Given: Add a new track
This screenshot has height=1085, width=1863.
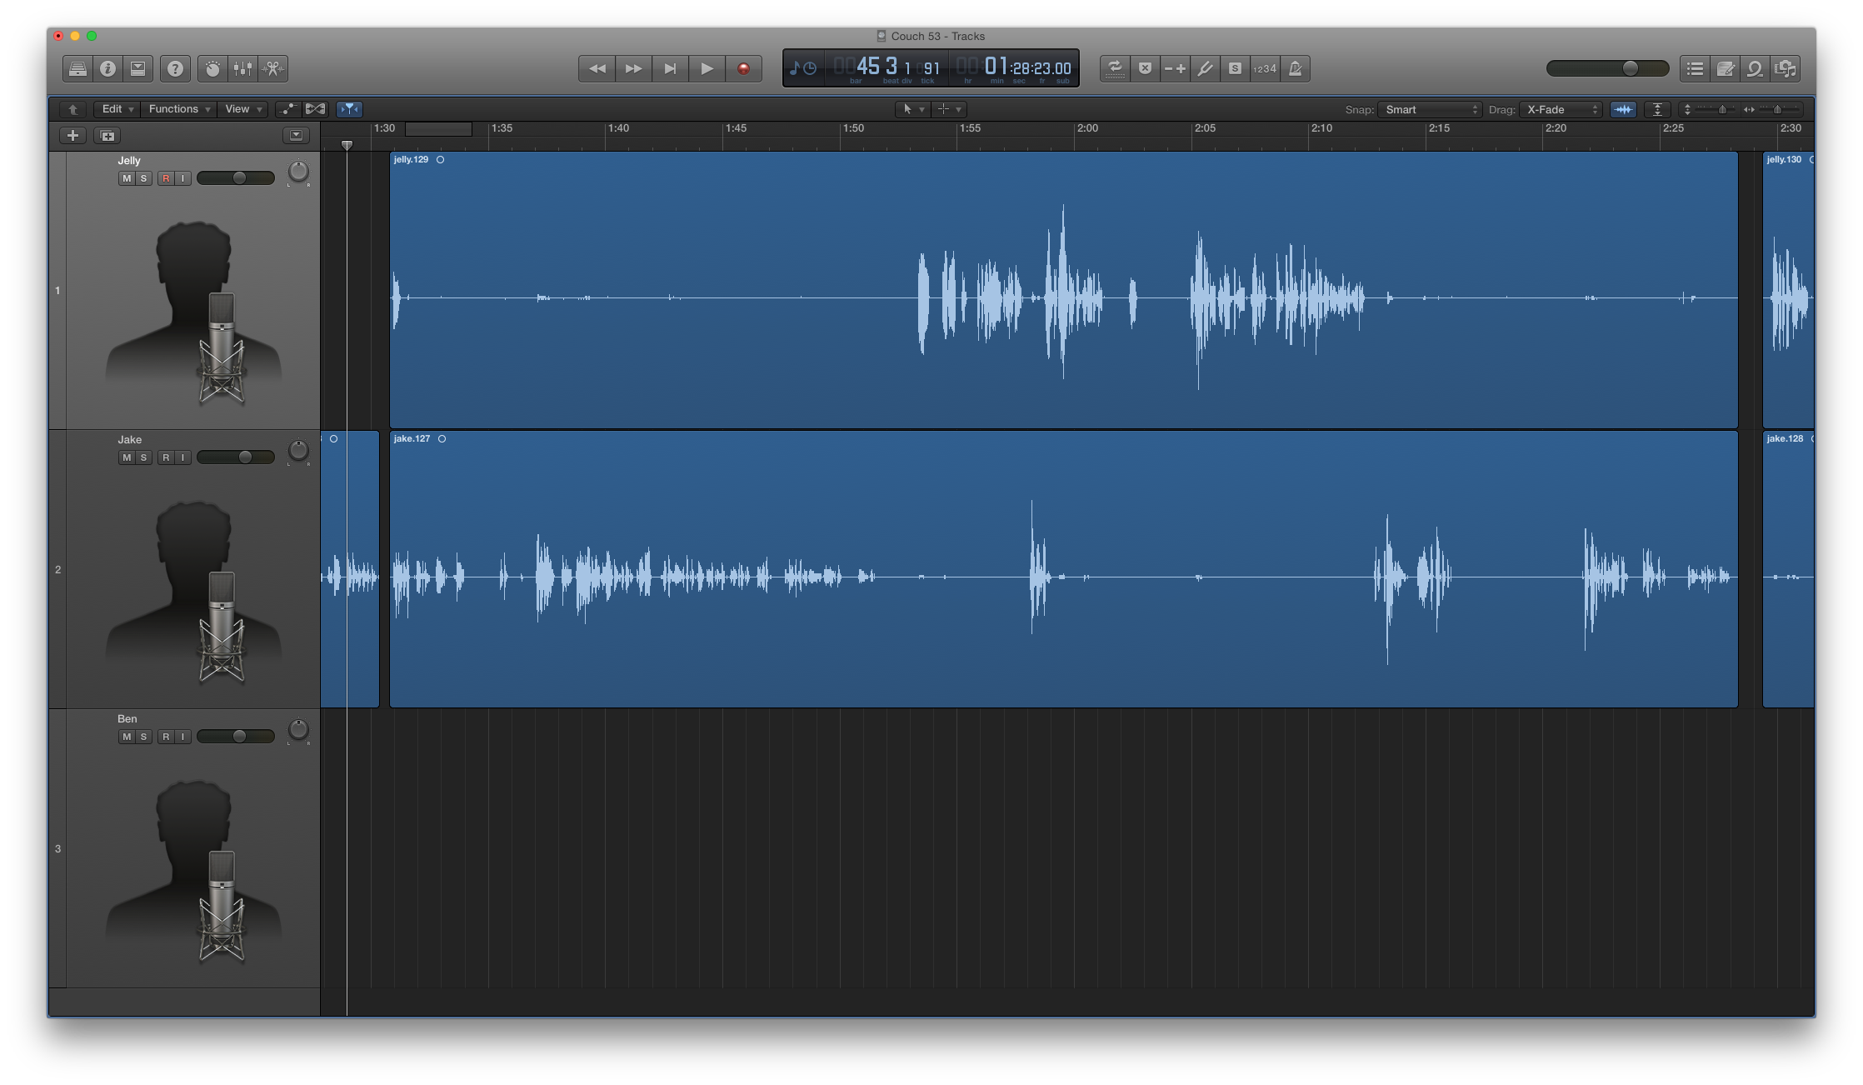Looking at the screenshot, I should coord(73,135).
